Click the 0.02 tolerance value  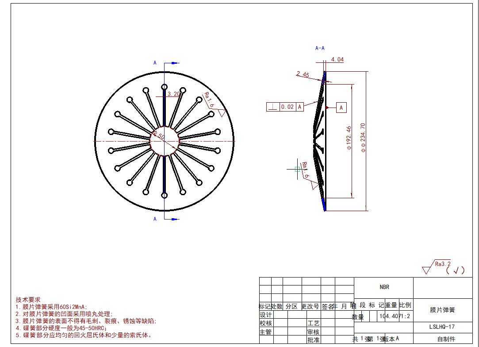pos(287,107)
